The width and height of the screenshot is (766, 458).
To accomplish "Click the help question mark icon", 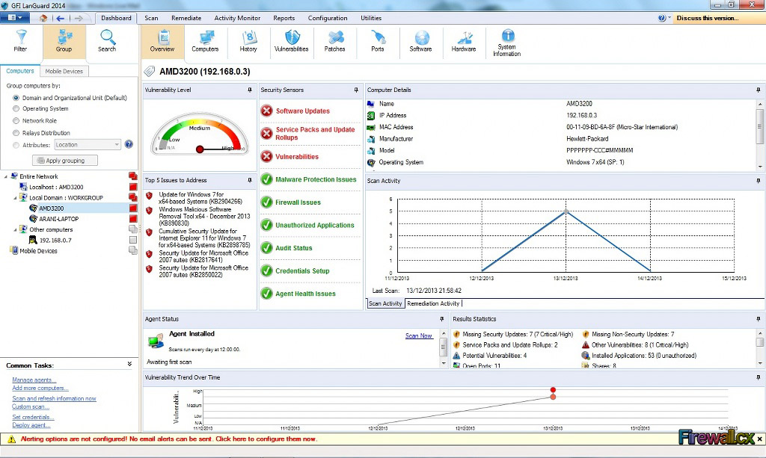I will [661, 18].
